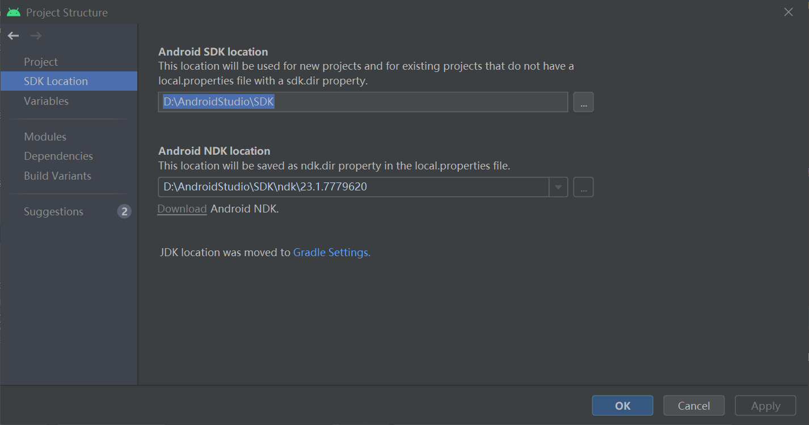Click the 'Android NDK location' heading
The width and height of the screenshot is (809, 425).
pos(214,151)
